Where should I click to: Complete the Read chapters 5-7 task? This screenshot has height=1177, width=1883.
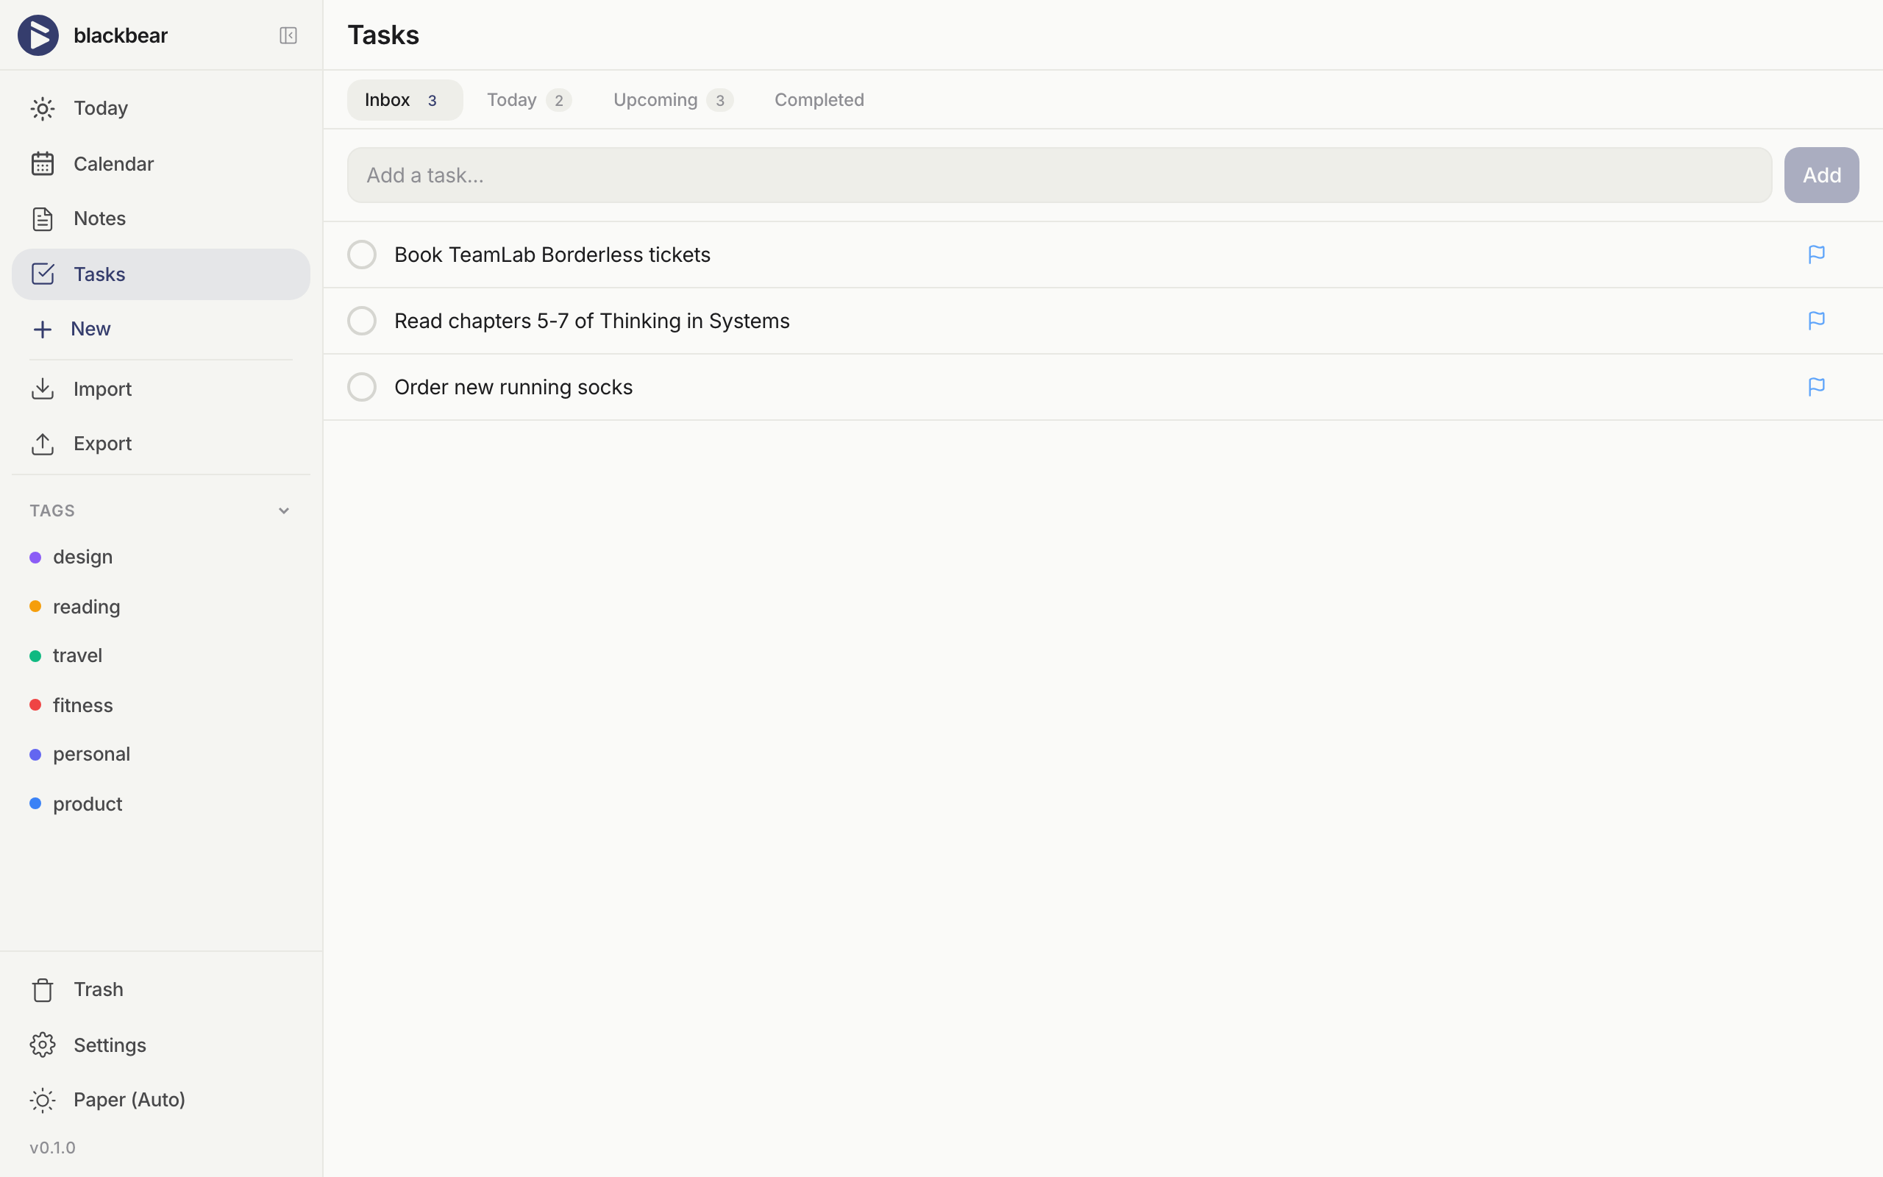(362, 320)
